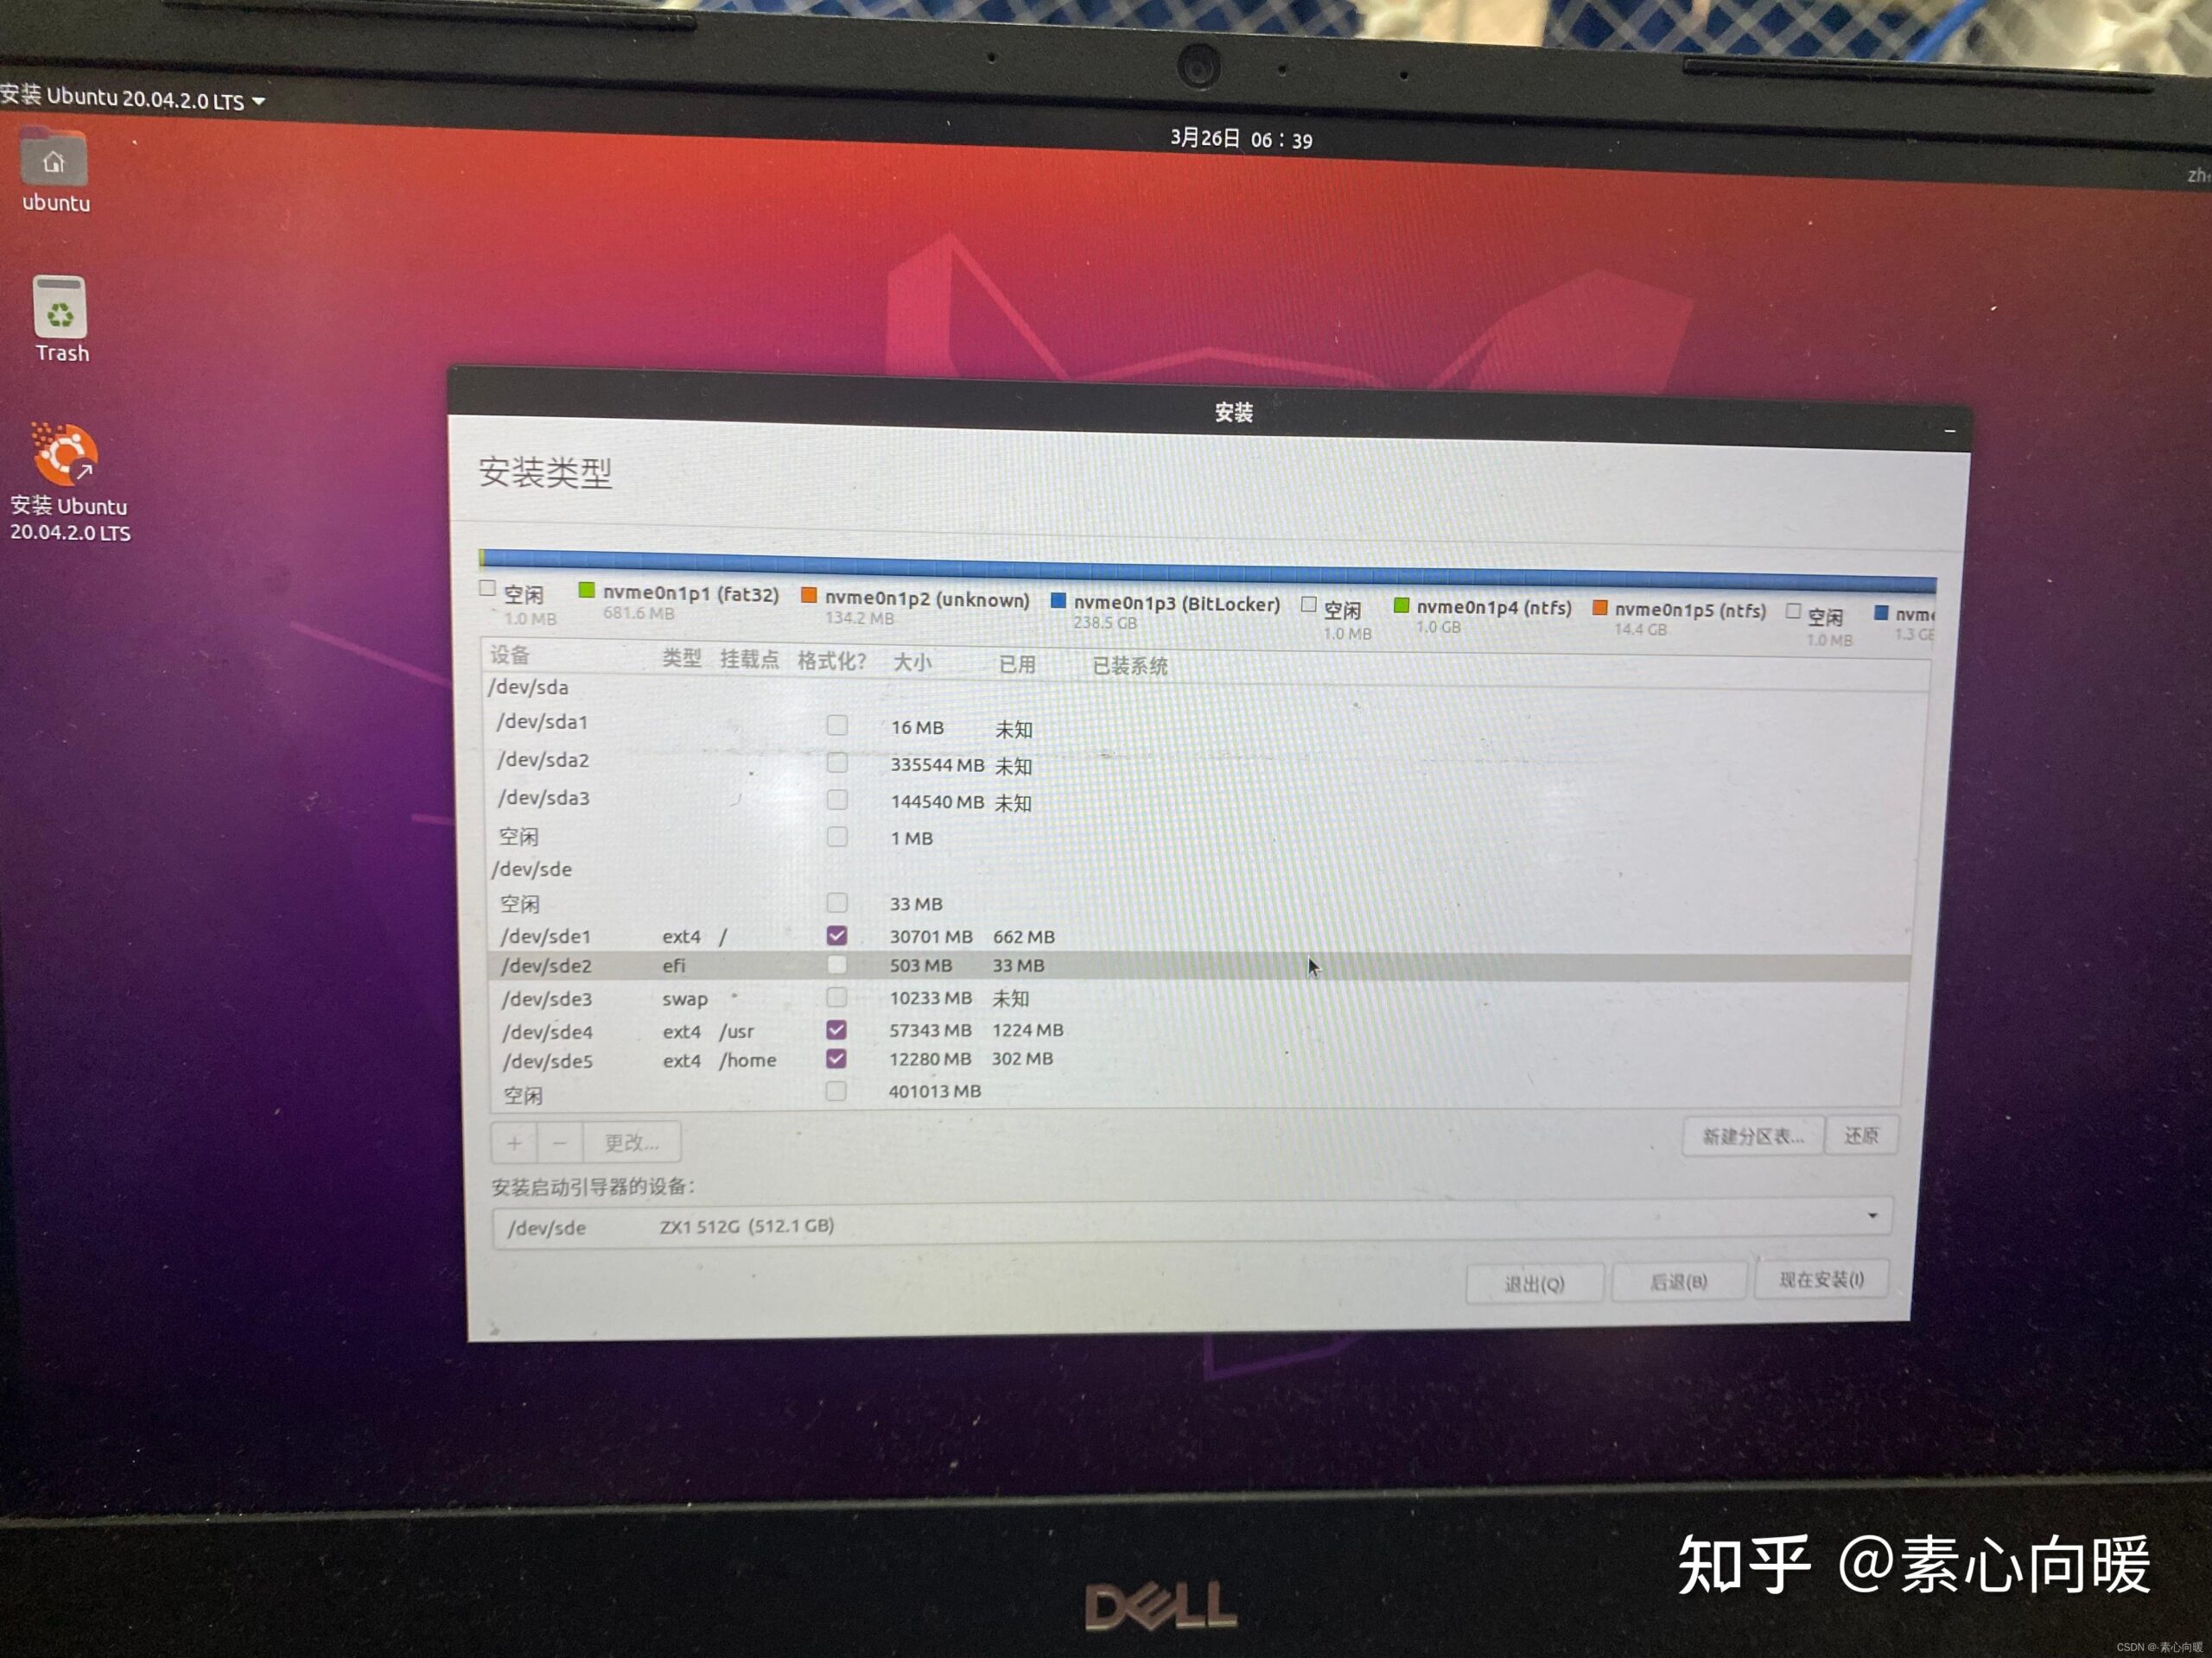Toggle format checkbox for /dev/sde2
The image size is (2212, 1658).
(x=831, y=966)
